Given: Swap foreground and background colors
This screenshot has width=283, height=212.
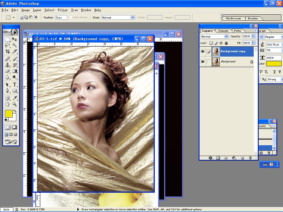Looking at the screenshot, I should click(15, 111).
